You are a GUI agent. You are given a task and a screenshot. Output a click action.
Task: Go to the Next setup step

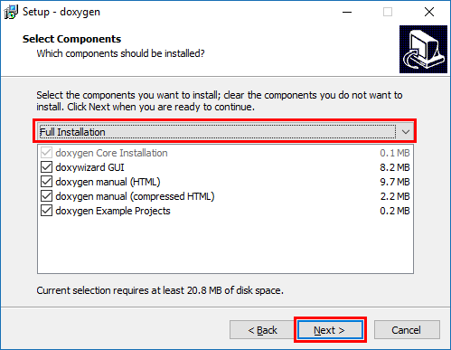pyautogui.click(x=330, y=330)
